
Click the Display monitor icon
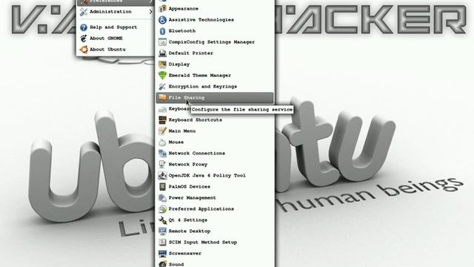click(162, 65)
